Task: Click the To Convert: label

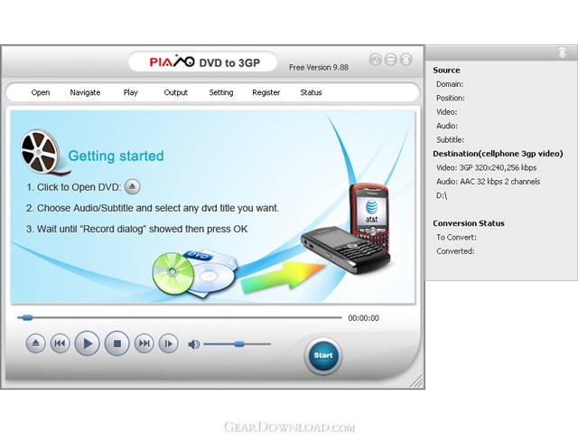Action: [x=456, y=237]
